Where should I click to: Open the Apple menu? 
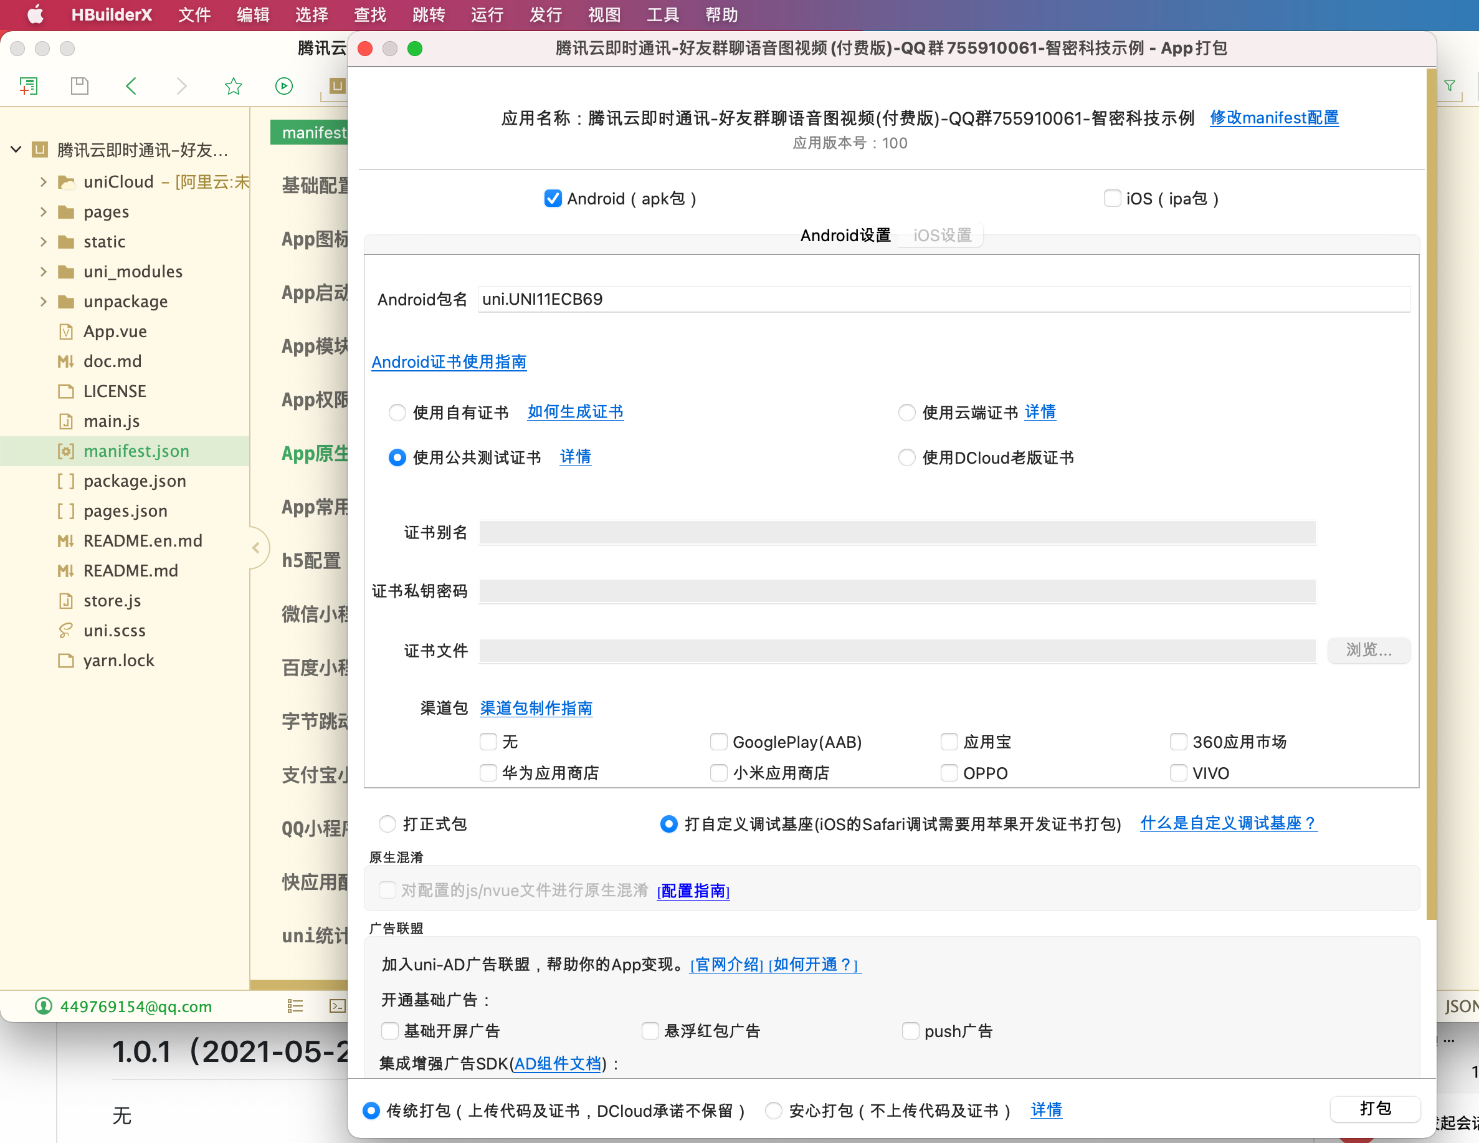coord(36,14)
